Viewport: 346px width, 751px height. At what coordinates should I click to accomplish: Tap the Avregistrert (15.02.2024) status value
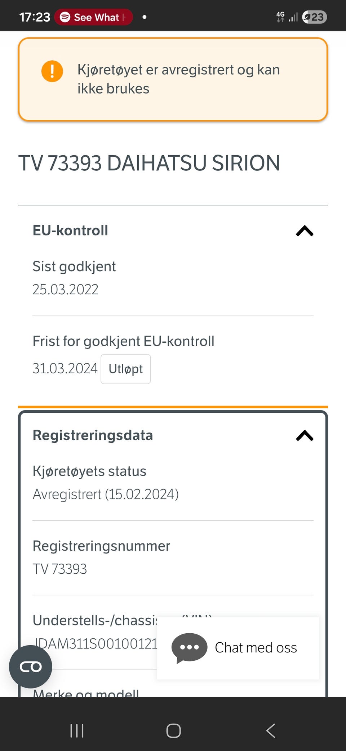click(x=106, y=494)
